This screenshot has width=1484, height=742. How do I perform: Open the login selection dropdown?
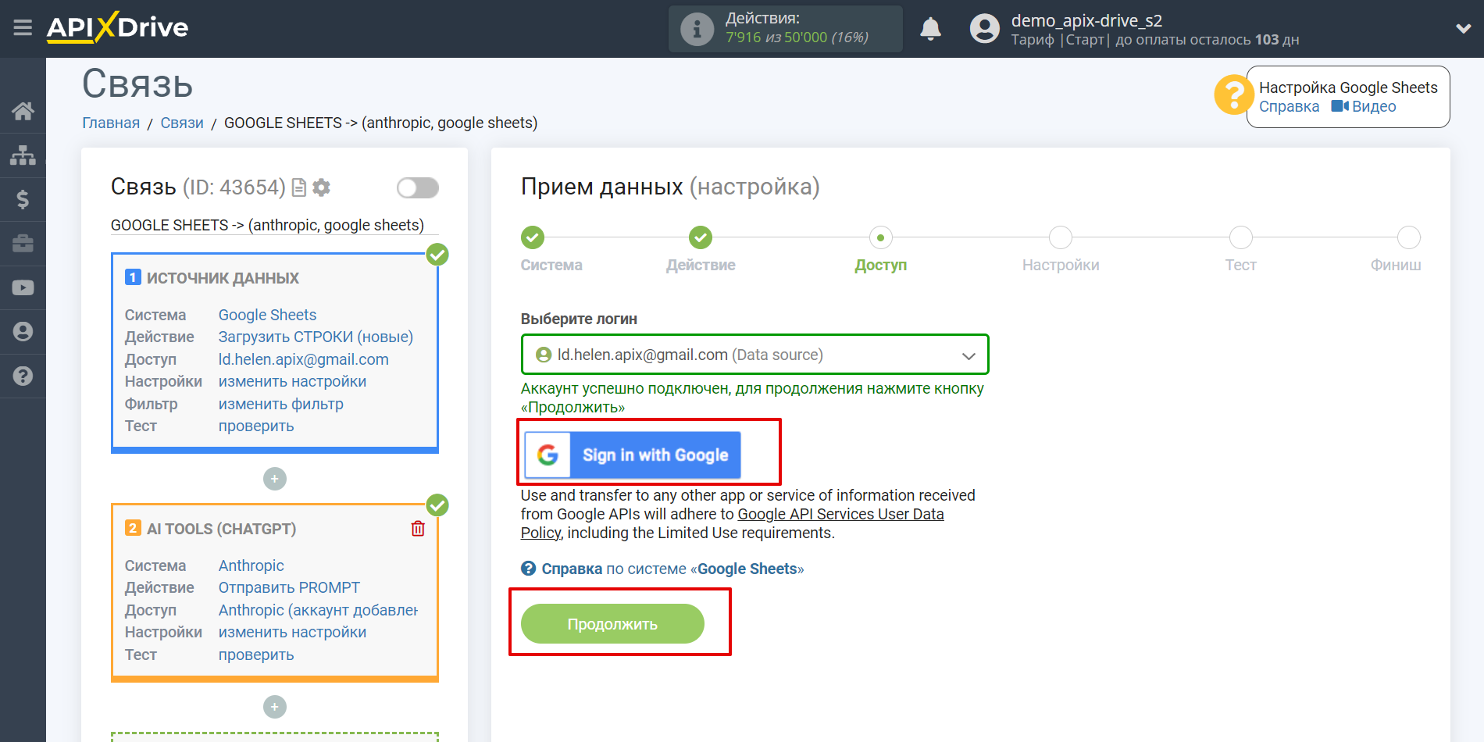[754, 355]
